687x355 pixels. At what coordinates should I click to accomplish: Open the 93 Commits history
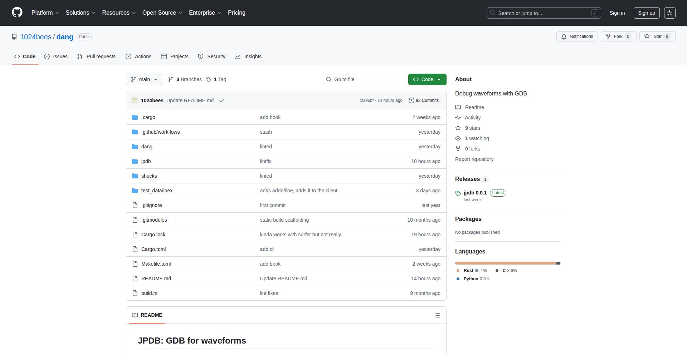pyautogui.click(x=424, y=100)
